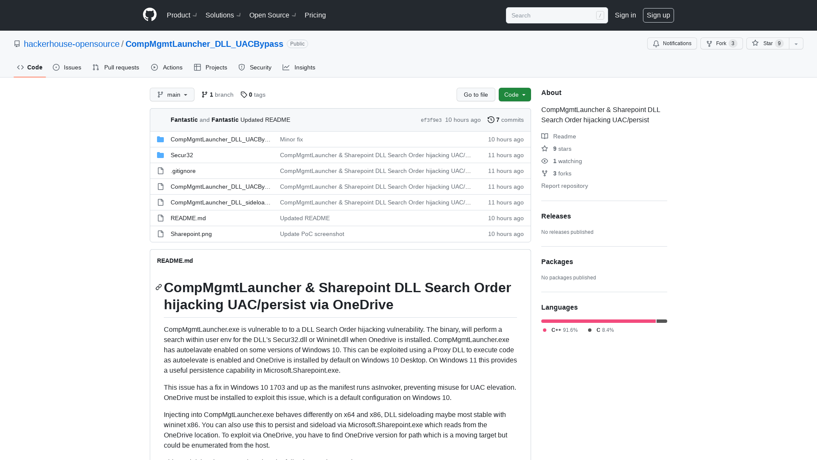Click Sign in
The height and width of the screenshot is (460, 817).
tap(626, 15)
